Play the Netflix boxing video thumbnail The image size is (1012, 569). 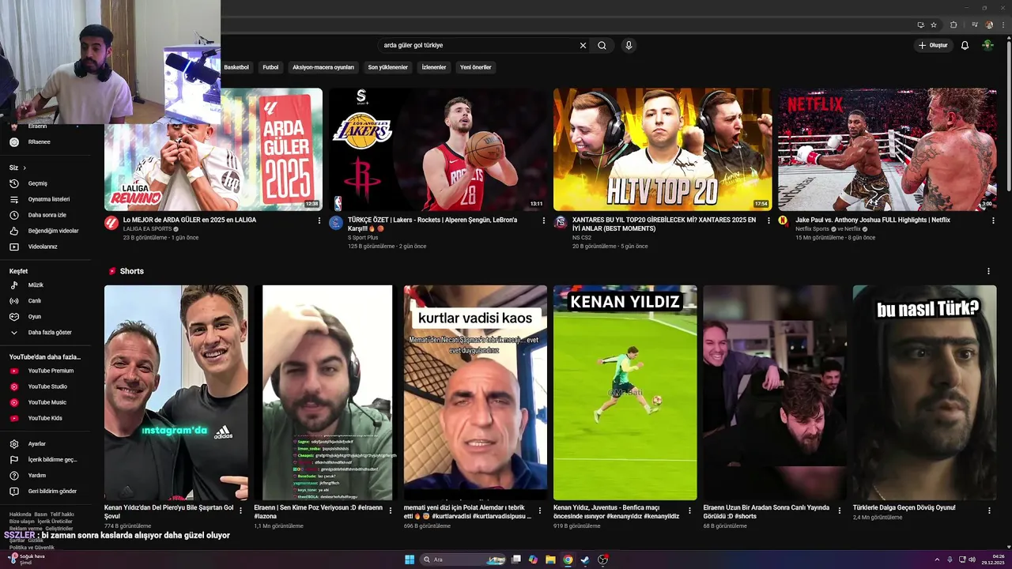pos(887,149)
